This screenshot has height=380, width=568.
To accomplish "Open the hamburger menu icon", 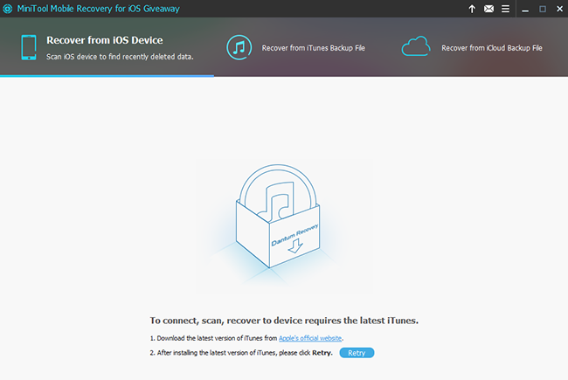I will [x=505, y=9].
